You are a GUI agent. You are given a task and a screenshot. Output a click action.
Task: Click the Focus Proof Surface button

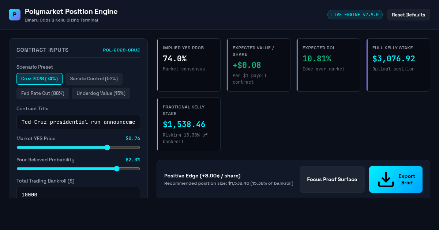click(332, 179)
